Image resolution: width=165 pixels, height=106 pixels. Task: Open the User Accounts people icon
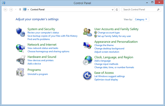[87, 32]
